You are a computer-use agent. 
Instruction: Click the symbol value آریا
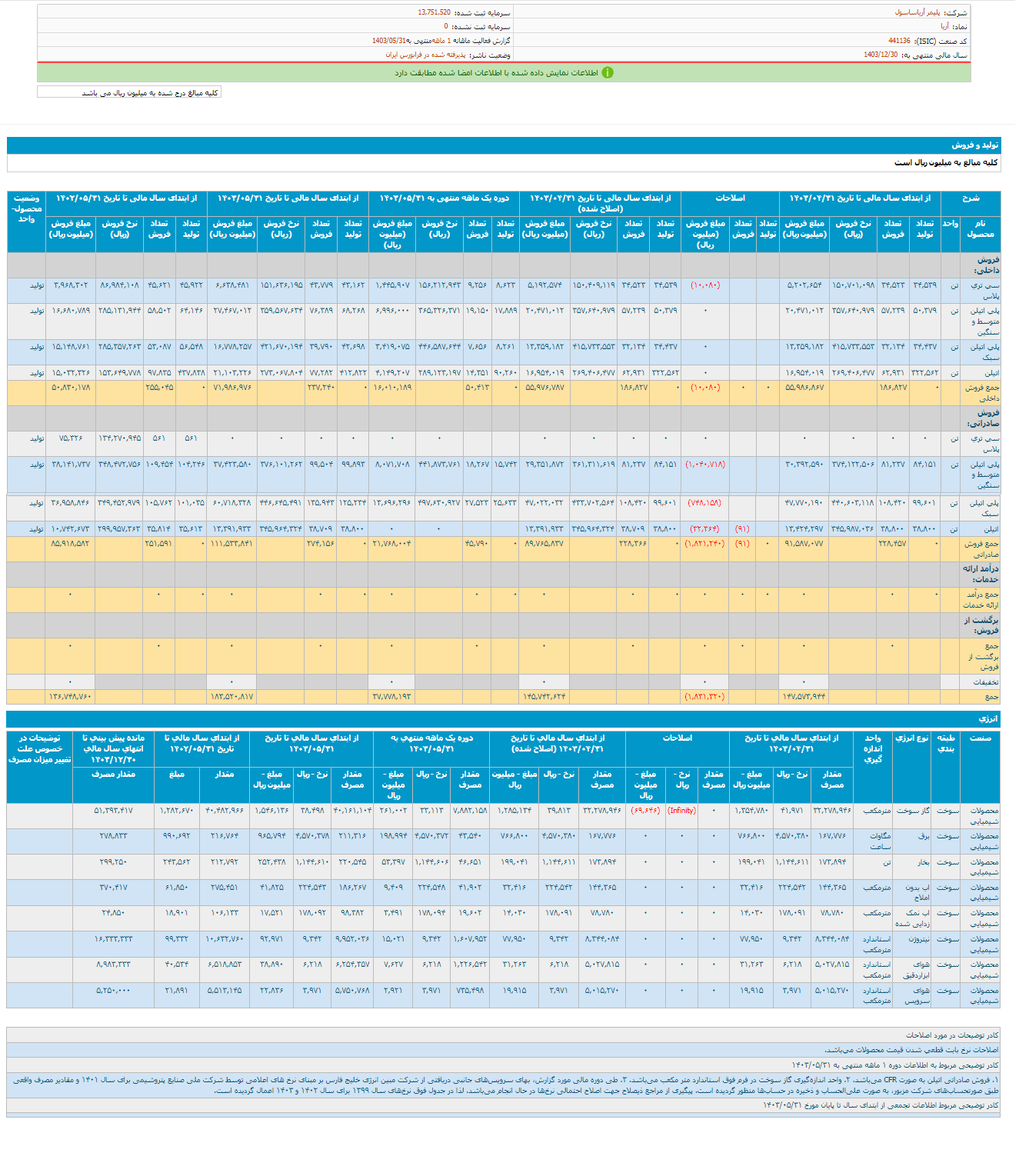pos(944,27)
